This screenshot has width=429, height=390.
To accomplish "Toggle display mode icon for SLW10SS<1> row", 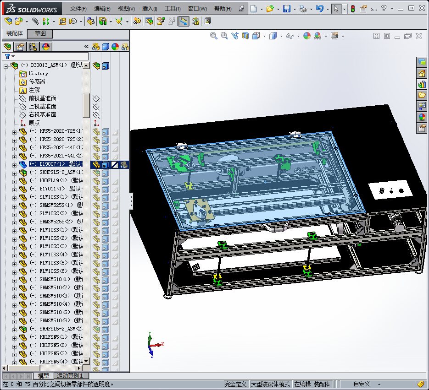I will click(106, 198).
